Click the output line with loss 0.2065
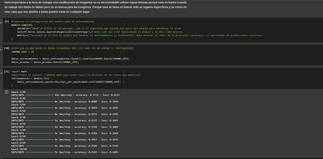The image size is (323, 159). [65, 120]
